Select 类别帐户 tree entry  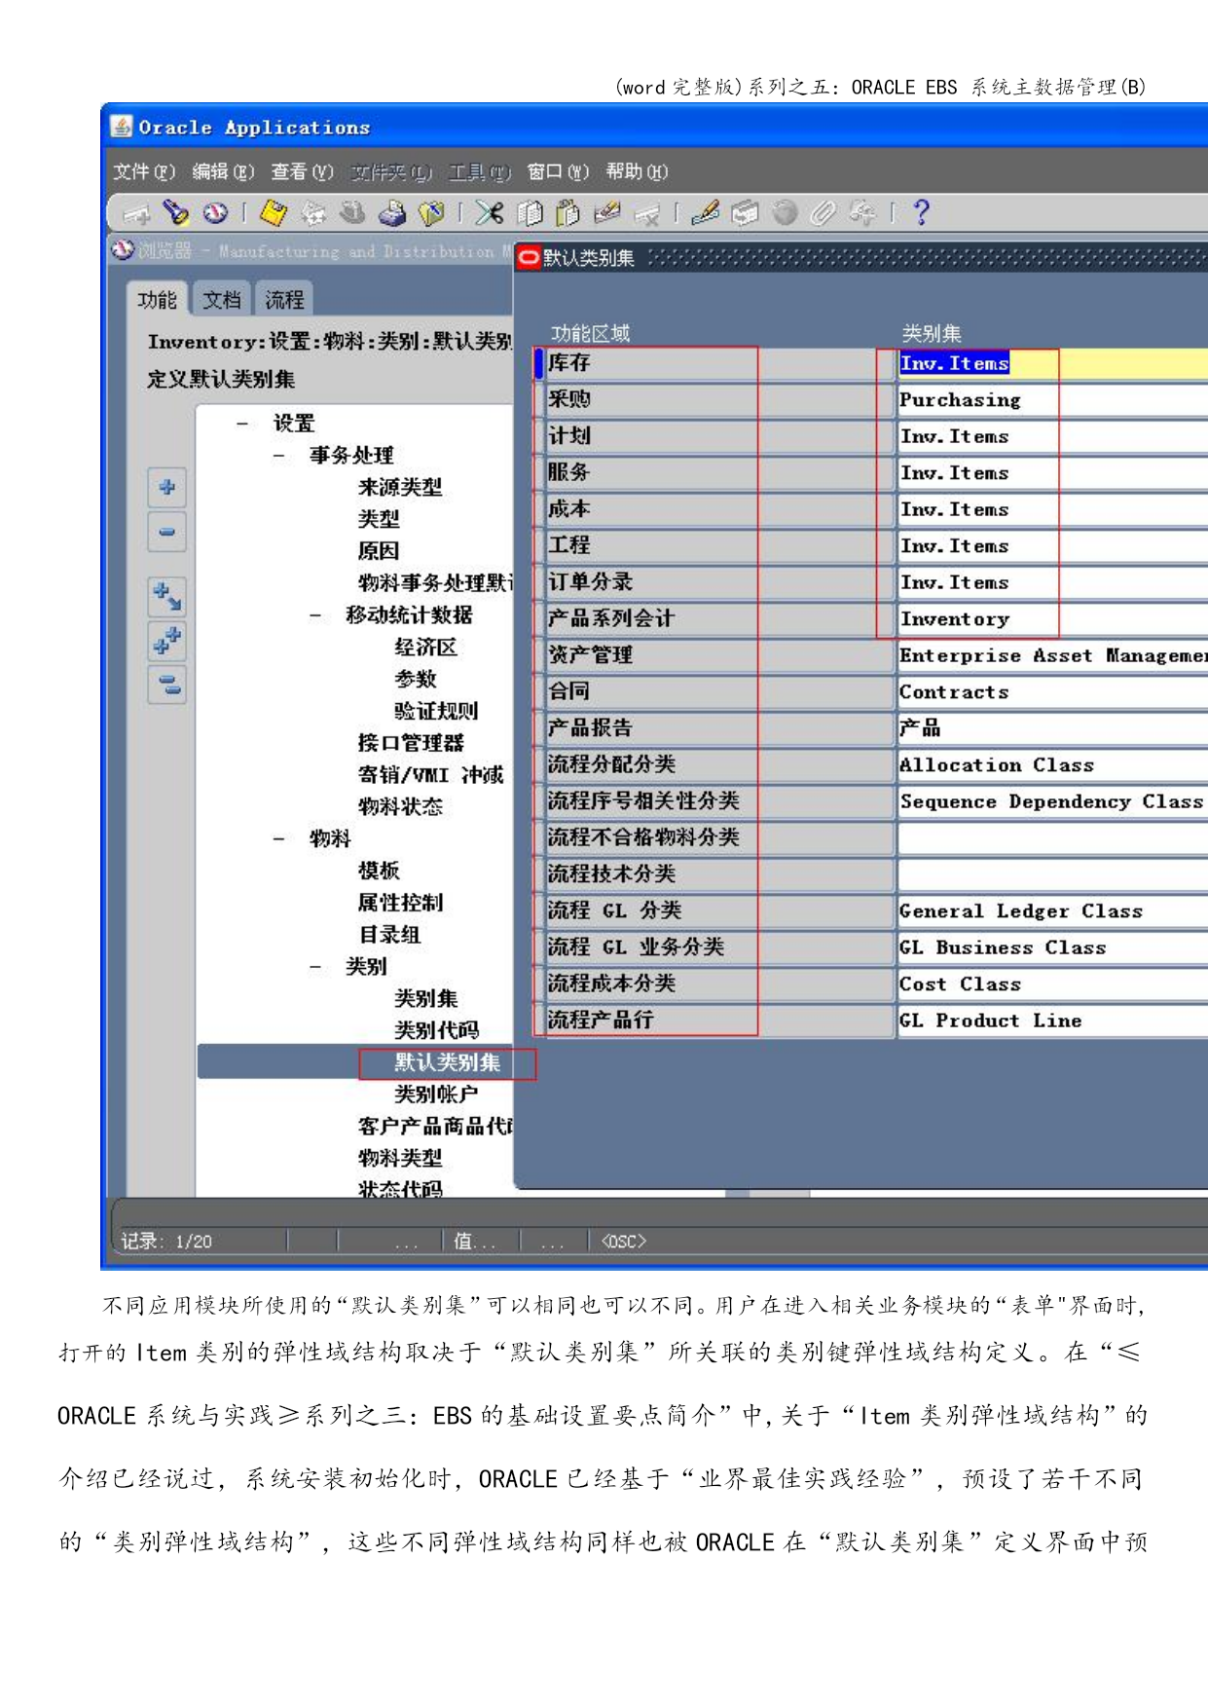(x=436, y=1095)
